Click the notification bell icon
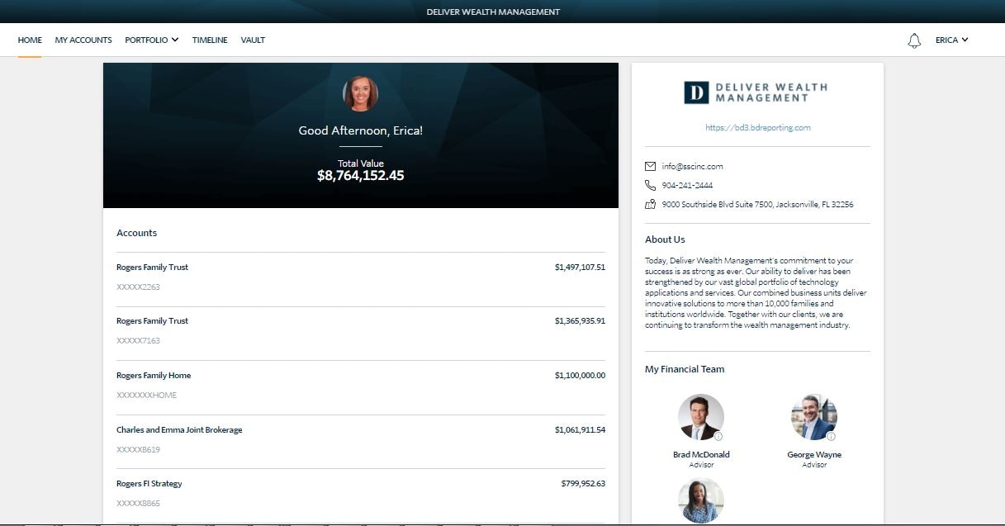Viewport: 1005px width, 526px height. click(913, 40)
